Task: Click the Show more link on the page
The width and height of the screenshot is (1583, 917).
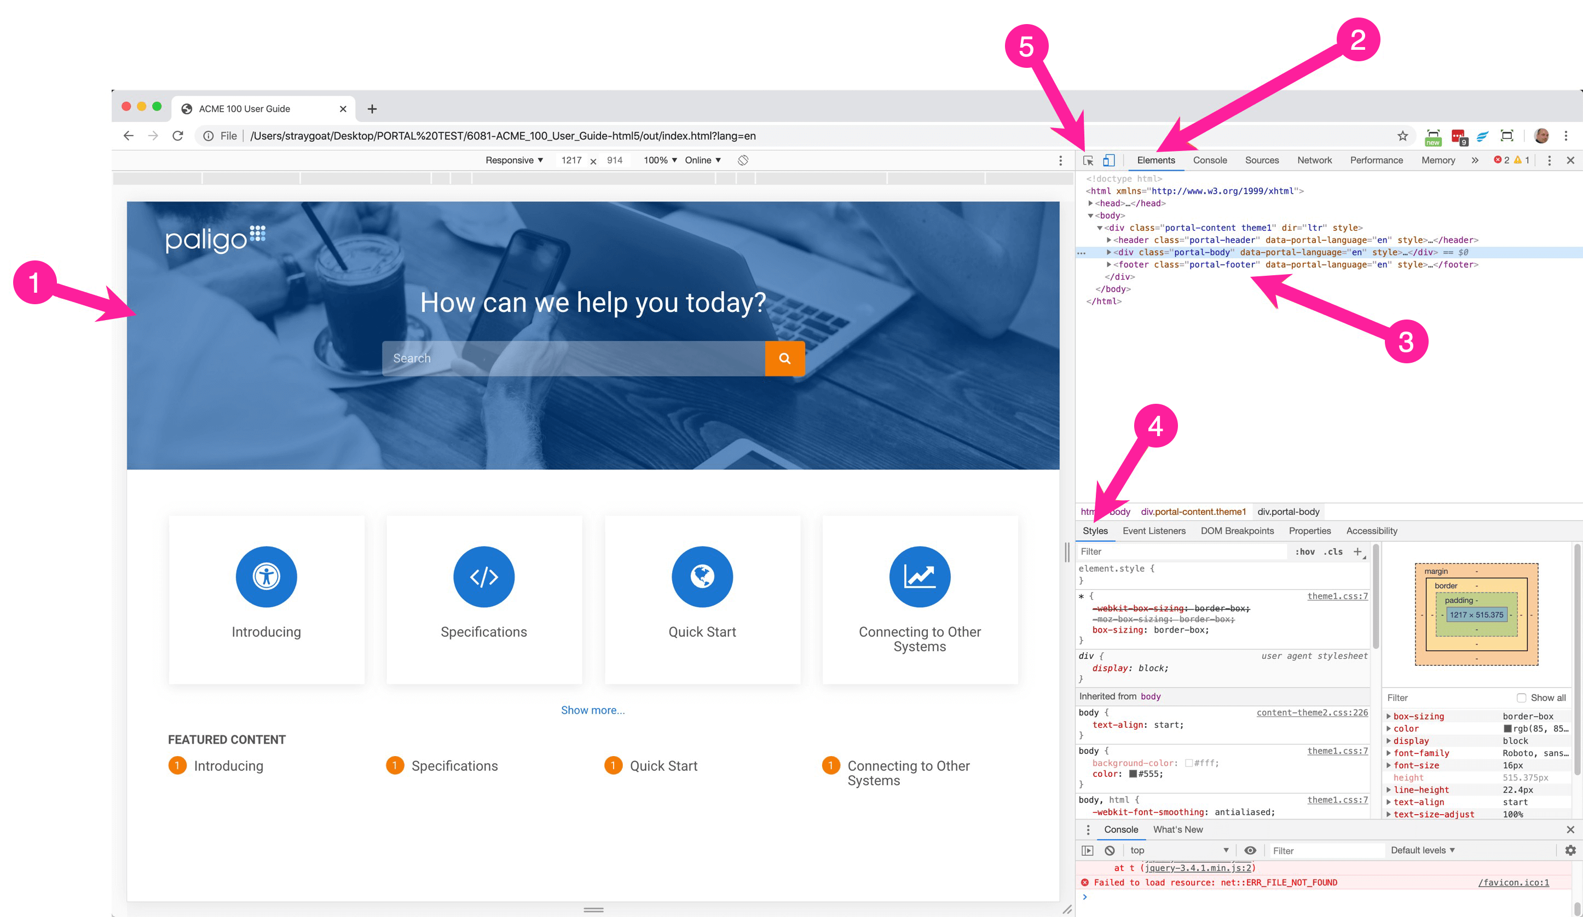Action: tap(592, 710)
